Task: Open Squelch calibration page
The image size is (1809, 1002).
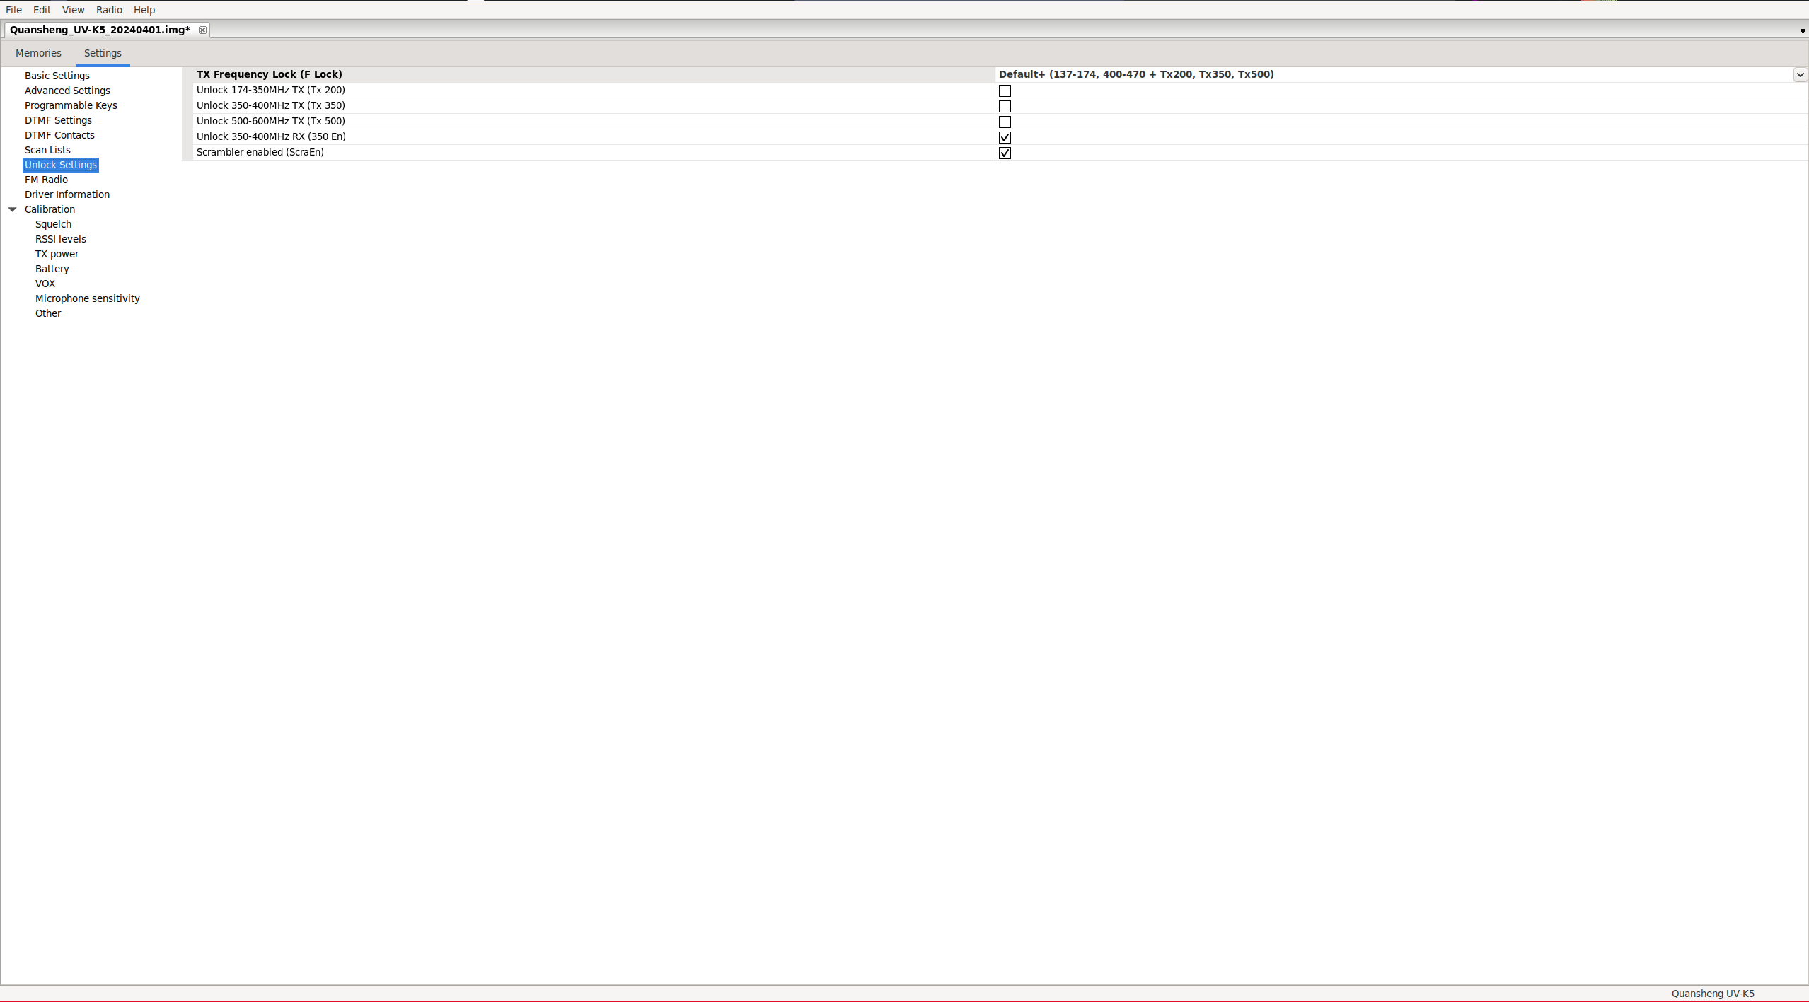Action: (x=53, y=224)
